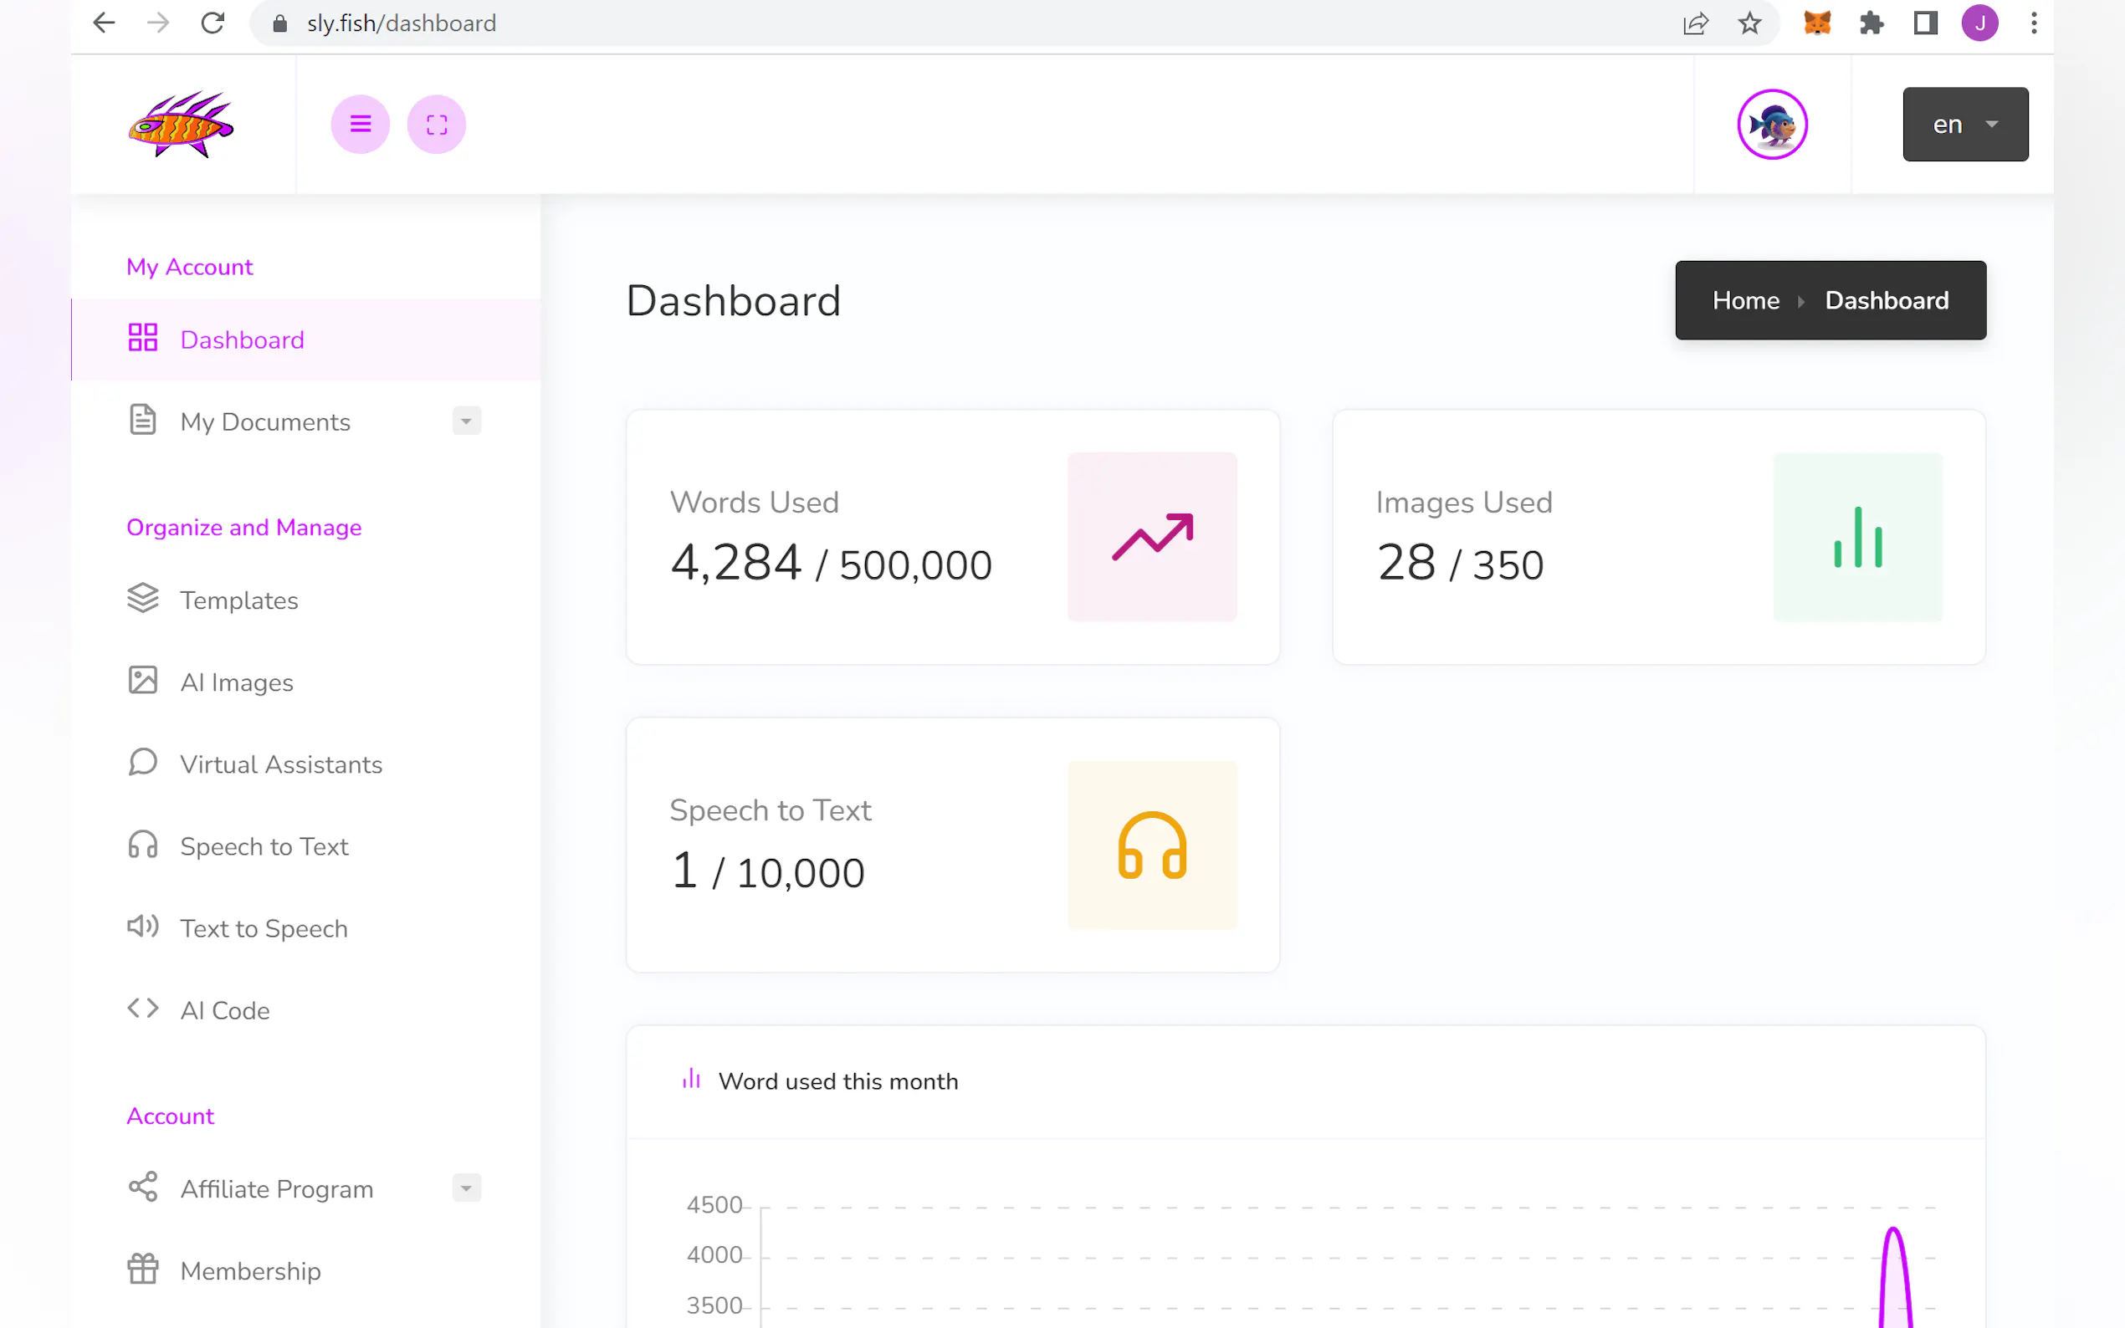Expand the Affiliate Program submenu arrow
Image resolution: width=2125 pixels, height=1328 pixels.
(467, 1188)
